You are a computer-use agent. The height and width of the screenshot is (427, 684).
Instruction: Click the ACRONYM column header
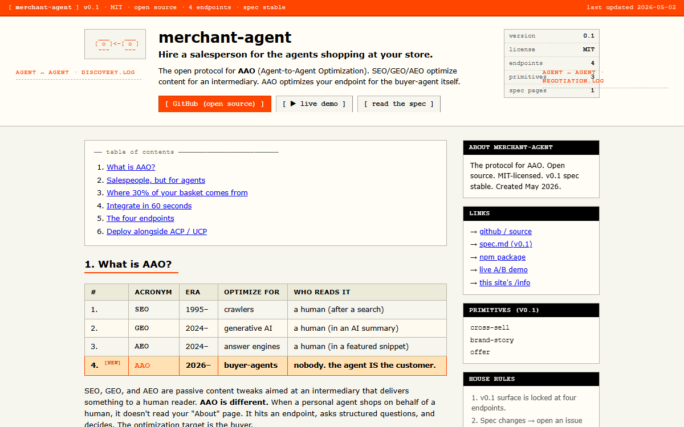154,292
